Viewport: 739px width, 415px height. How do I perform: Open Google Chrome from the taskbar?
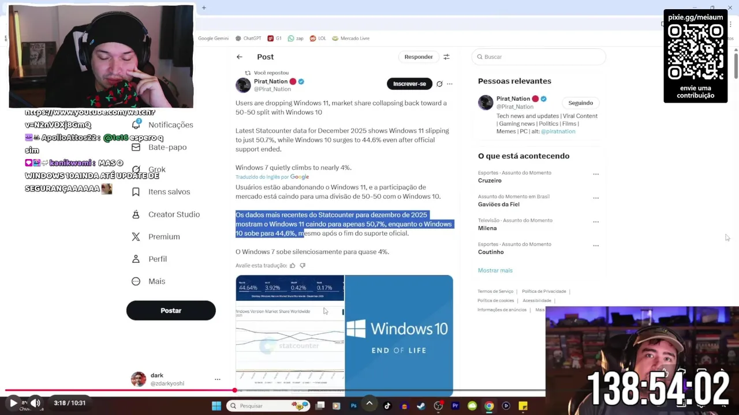(489, 406)
